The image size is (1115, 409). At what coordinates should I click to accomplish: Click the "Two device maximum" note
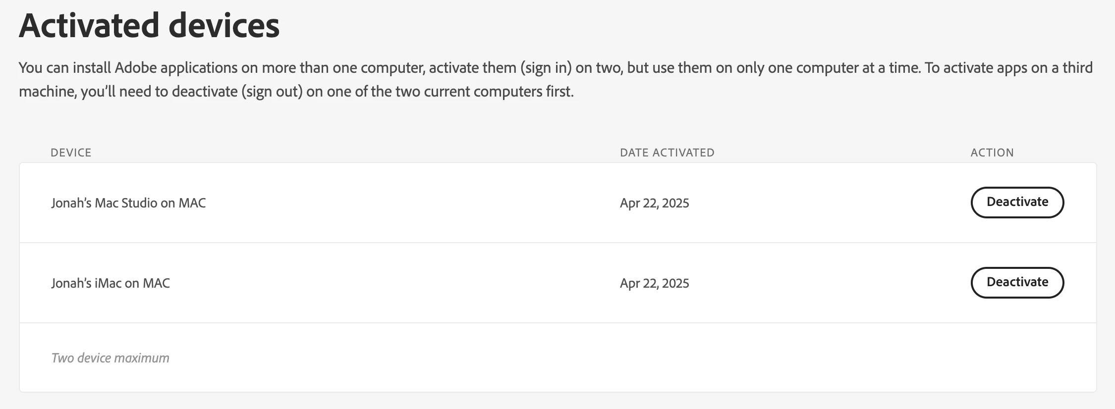click(x=111, y=358)
